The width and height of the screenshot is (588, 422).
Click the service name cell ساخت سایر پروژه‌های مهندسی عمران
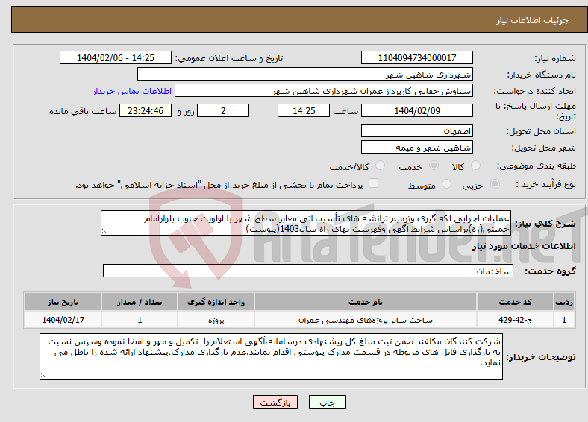[366, 320]
